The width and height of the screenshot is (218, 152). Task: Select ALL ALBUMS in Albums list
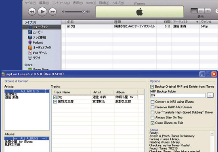tap(27, 139)
